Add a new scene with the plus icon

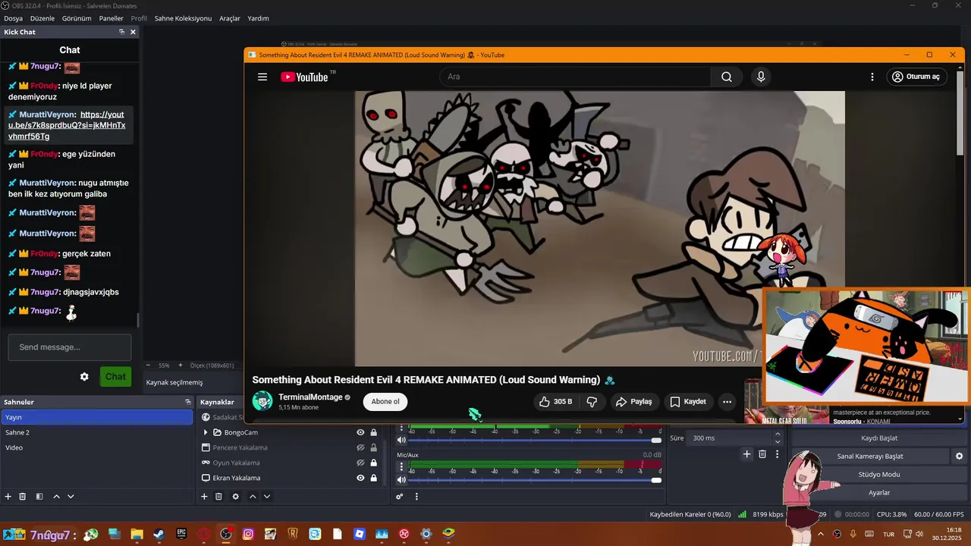coord(8,497)
